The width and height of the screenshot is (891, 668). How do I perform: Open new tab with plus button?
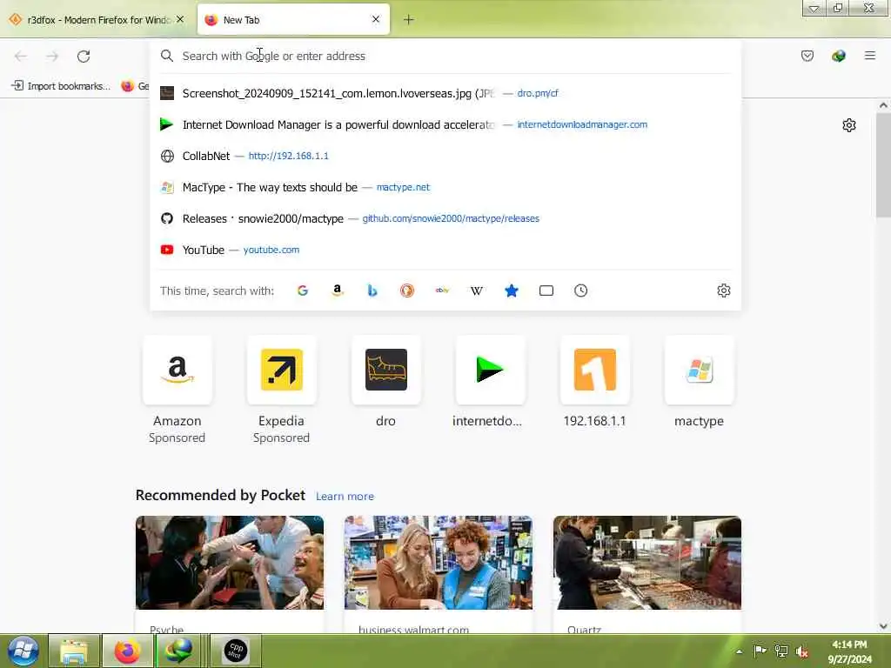(x=408, y=20)
